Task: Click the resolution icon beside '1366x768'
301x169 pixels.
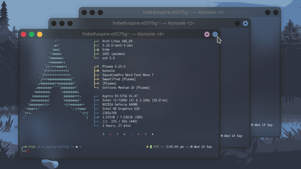Action: [98, 113]
